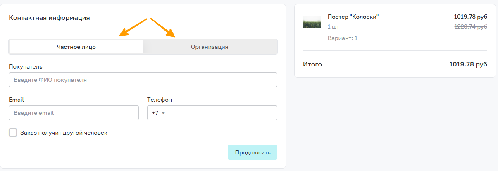Click the Контактная информация heading
Viewport: 498px width, 171px height.
(49, 18)
